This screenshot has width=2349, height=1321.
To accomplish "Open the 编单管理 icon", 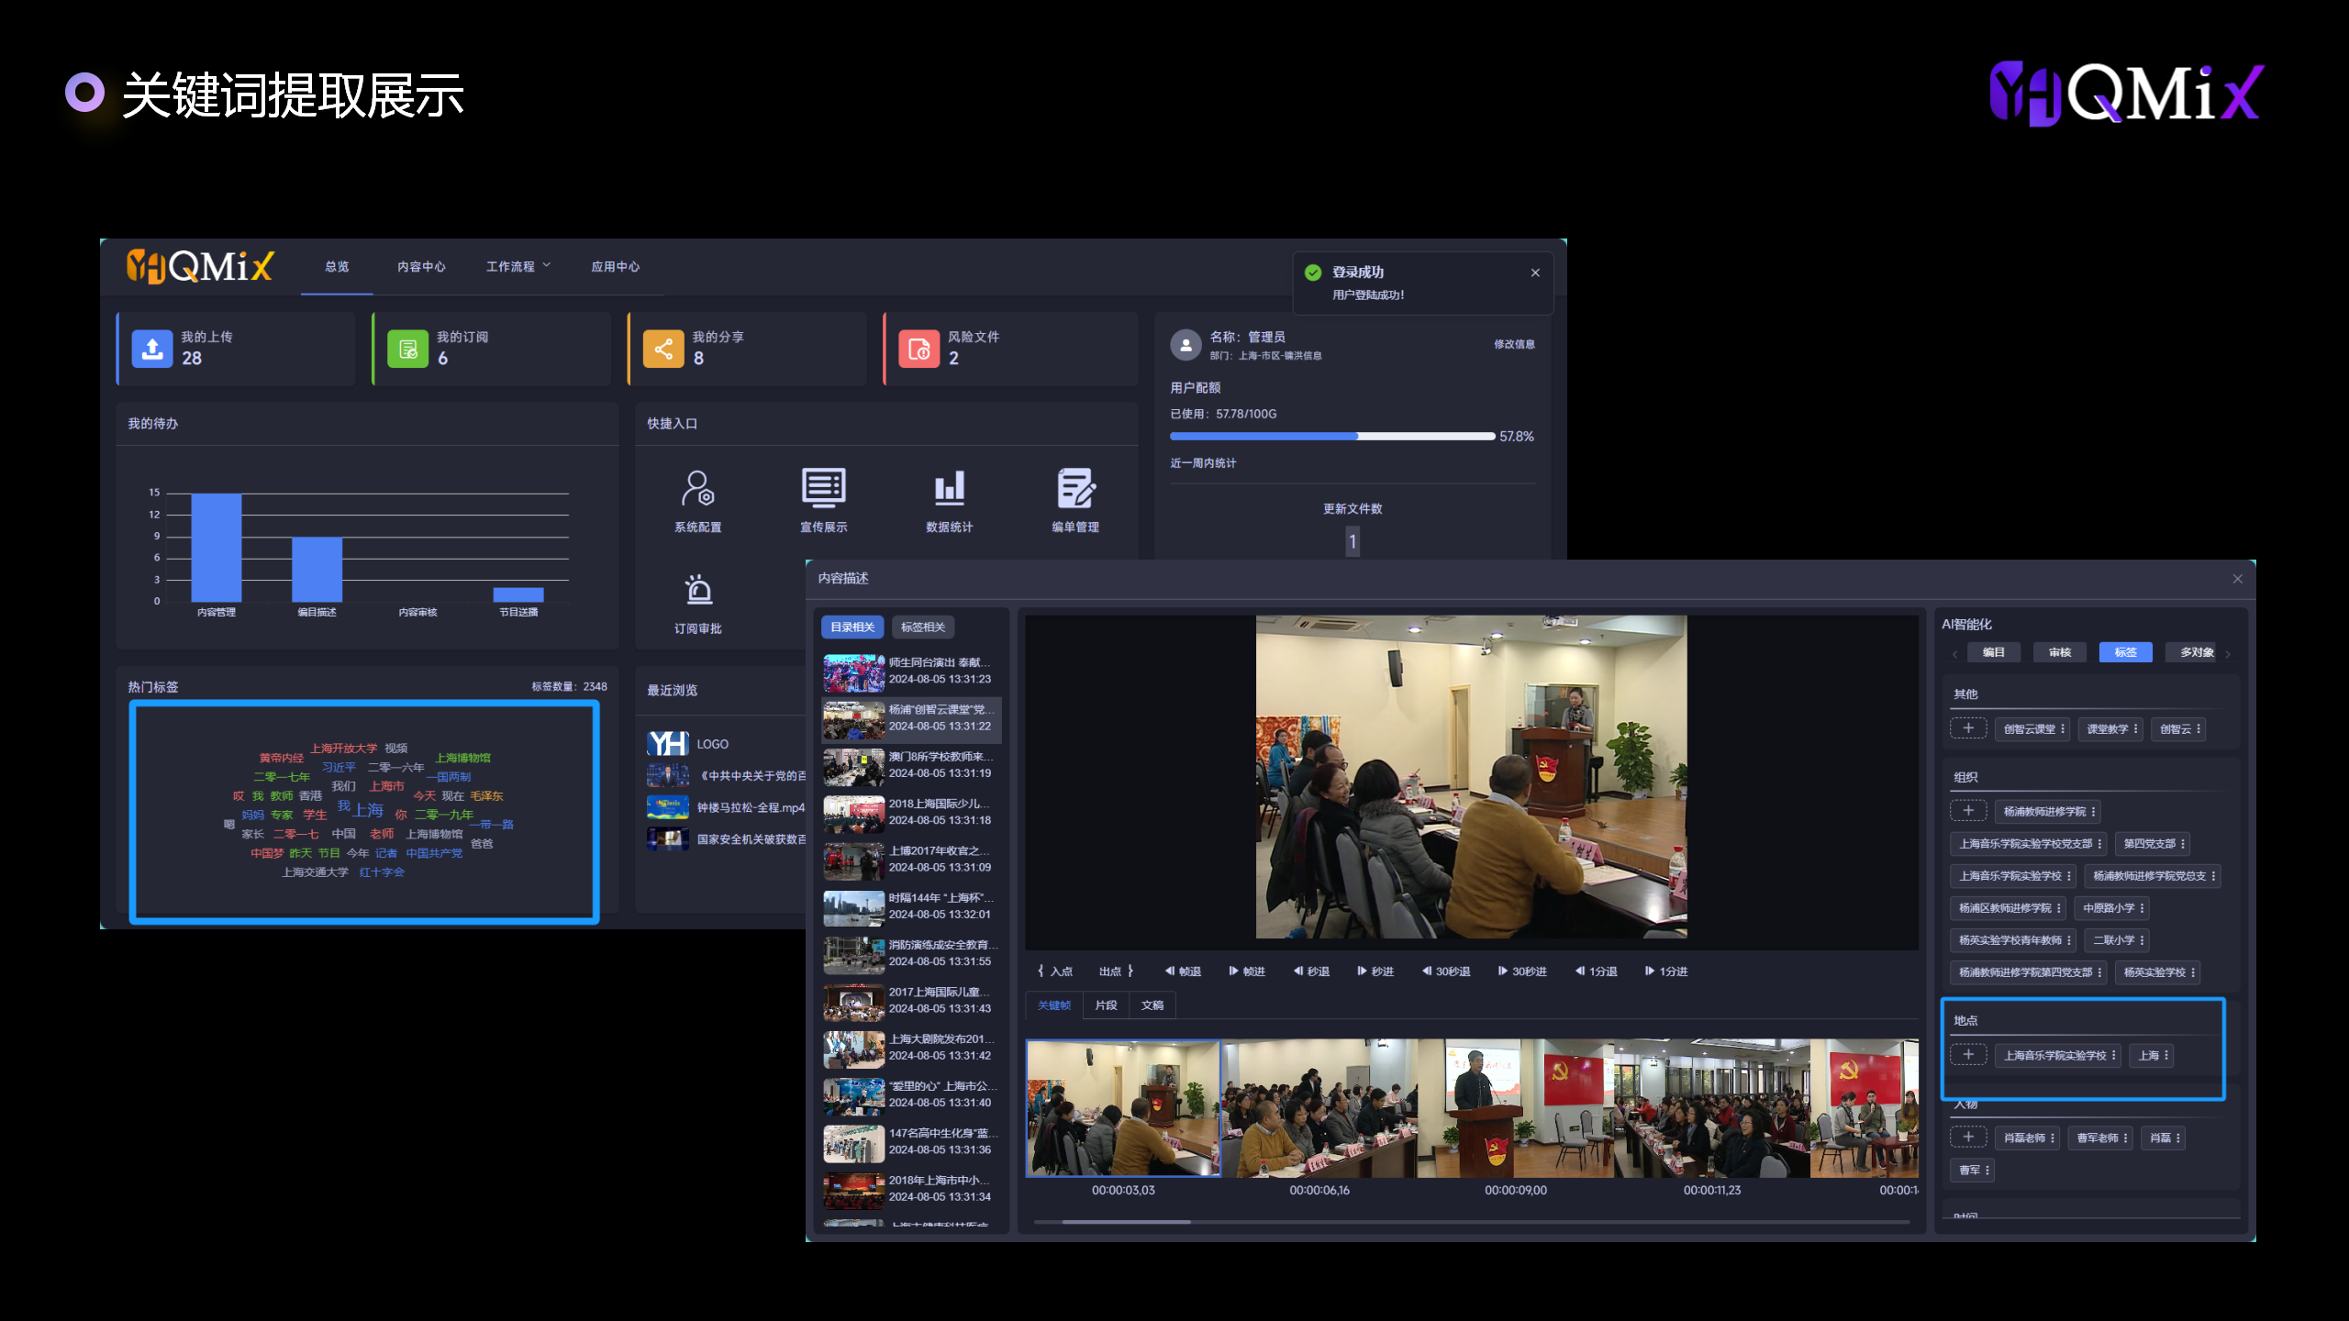I will (x=1074, y=489).
